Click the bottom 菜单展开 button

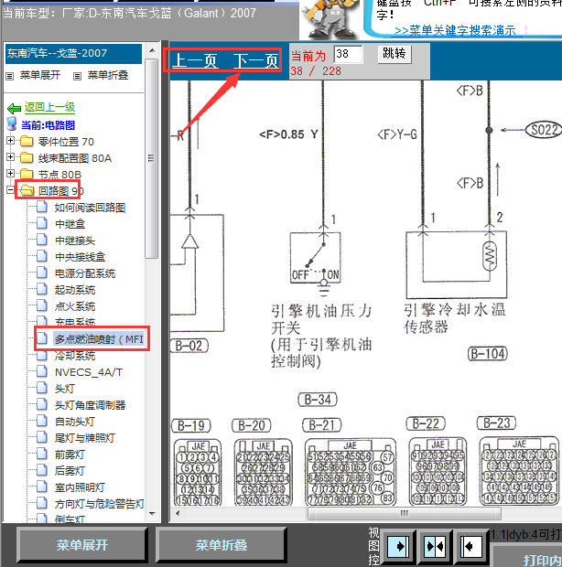81,545
